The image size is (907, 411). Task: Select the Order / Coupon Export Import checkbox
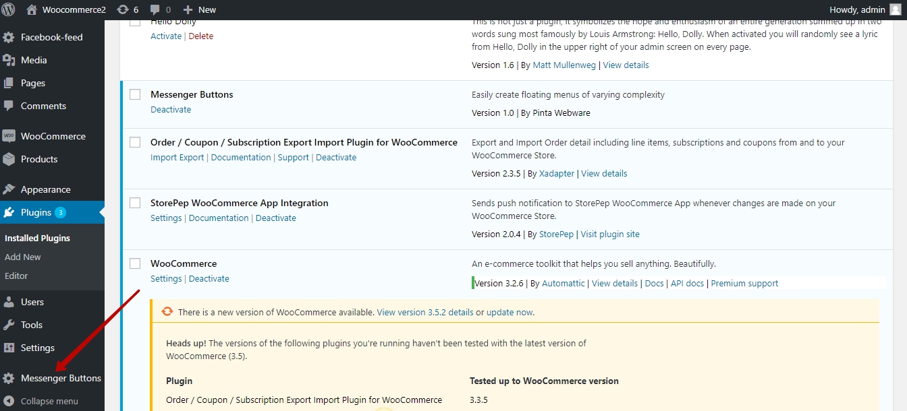pyautogui.click(x=135, y=142)
